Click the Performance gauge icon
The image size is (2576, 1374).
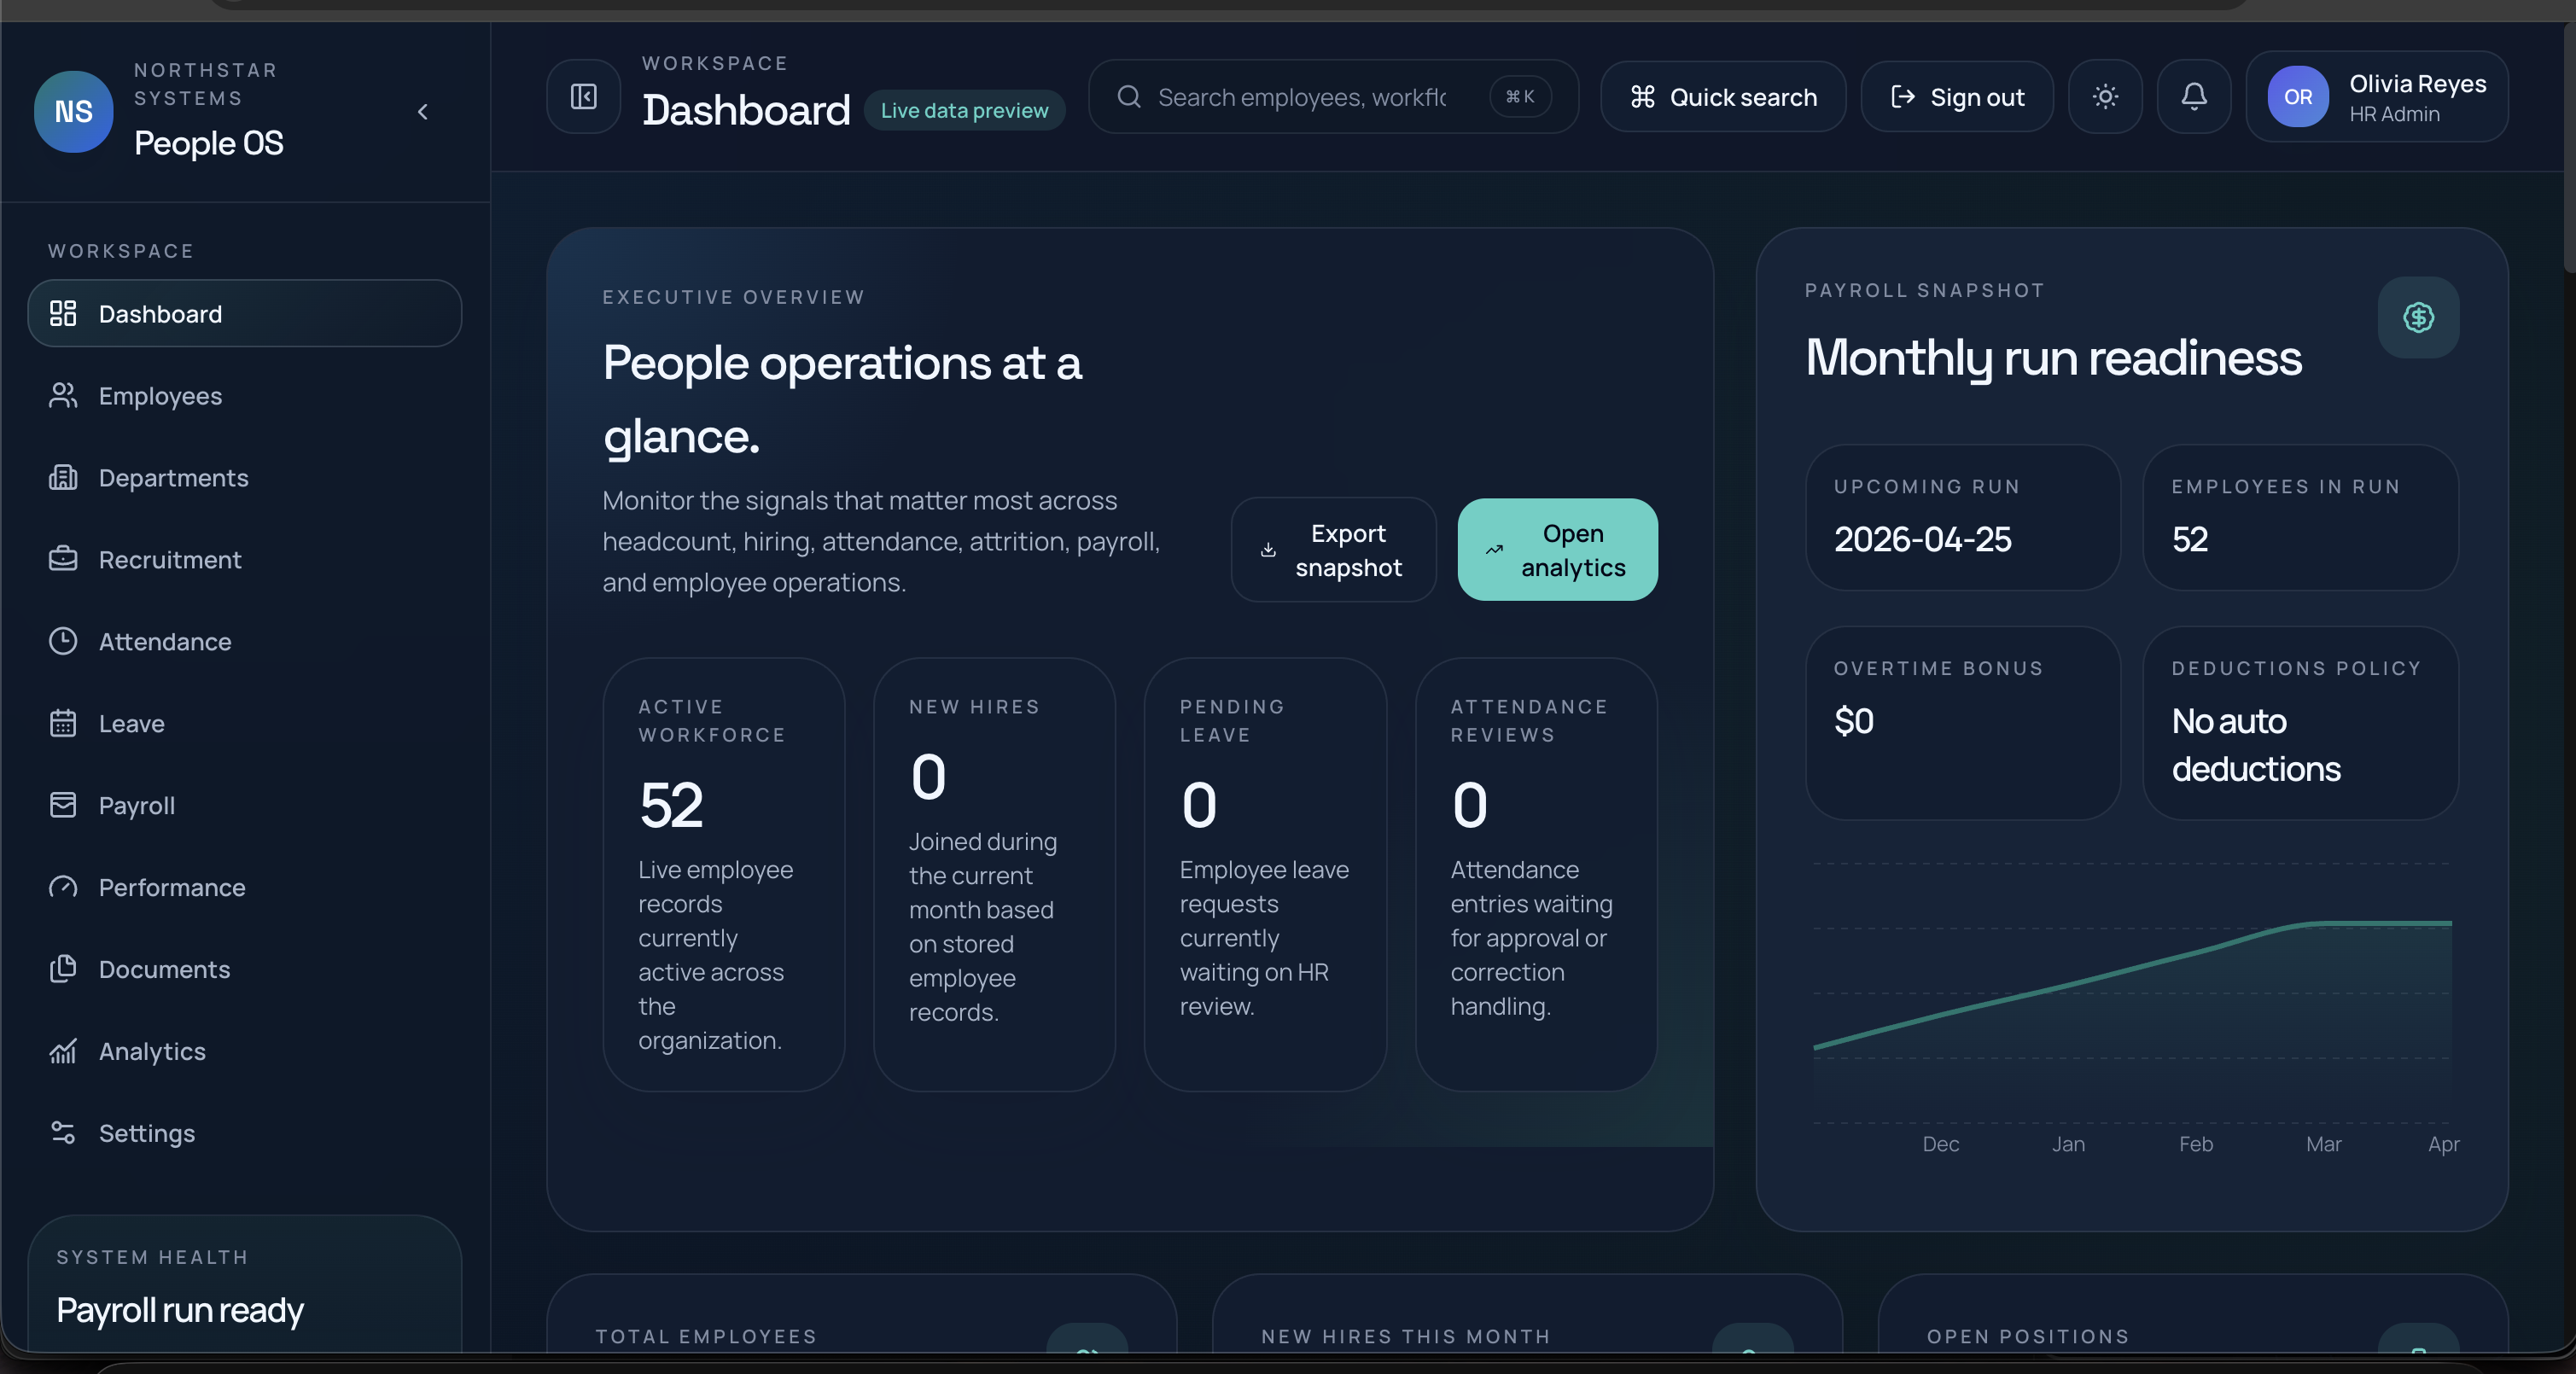pos(63,887)
